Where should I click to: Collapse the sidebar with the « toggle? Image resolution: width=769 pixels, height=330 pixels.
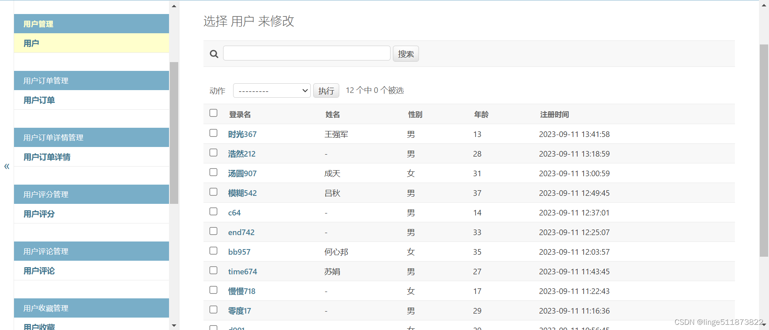[x=7, y=166]
